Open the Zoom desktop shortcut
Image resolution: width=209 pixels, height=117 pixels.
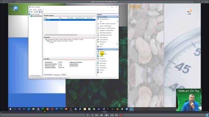(x=16, y=9)
